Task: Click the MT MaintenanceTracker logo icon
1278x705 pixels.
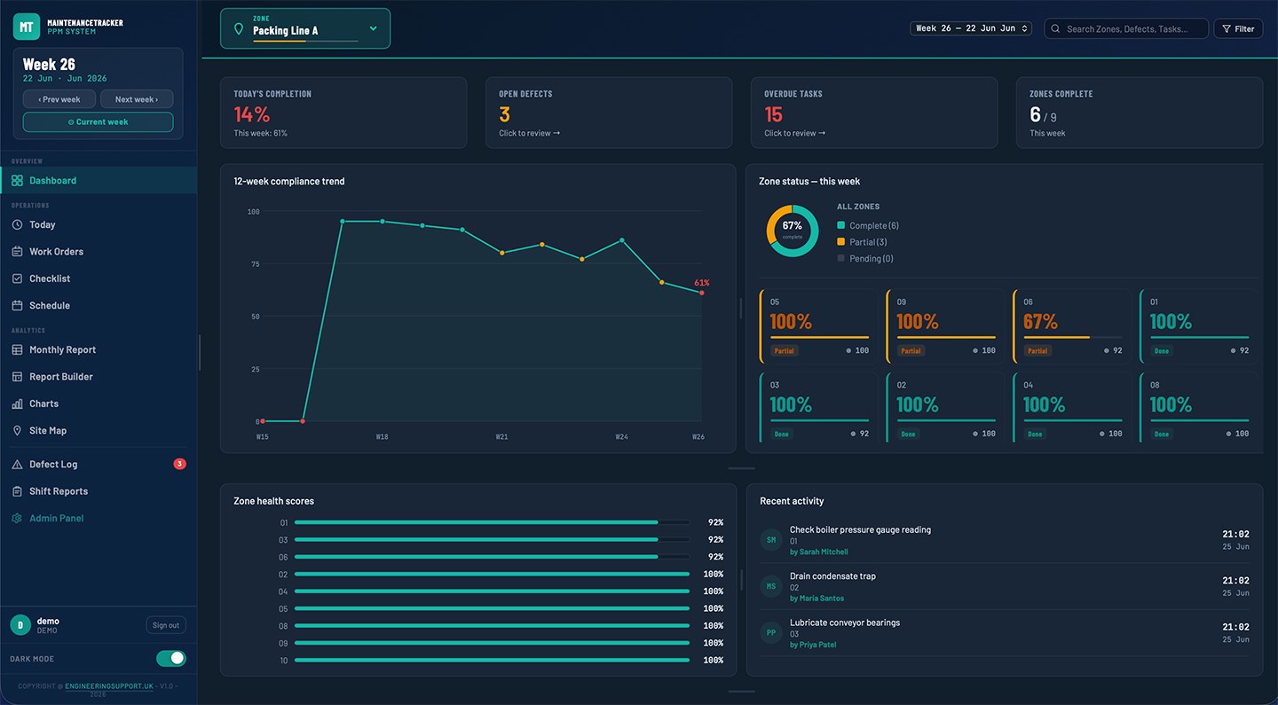Action: coord(27,27)
